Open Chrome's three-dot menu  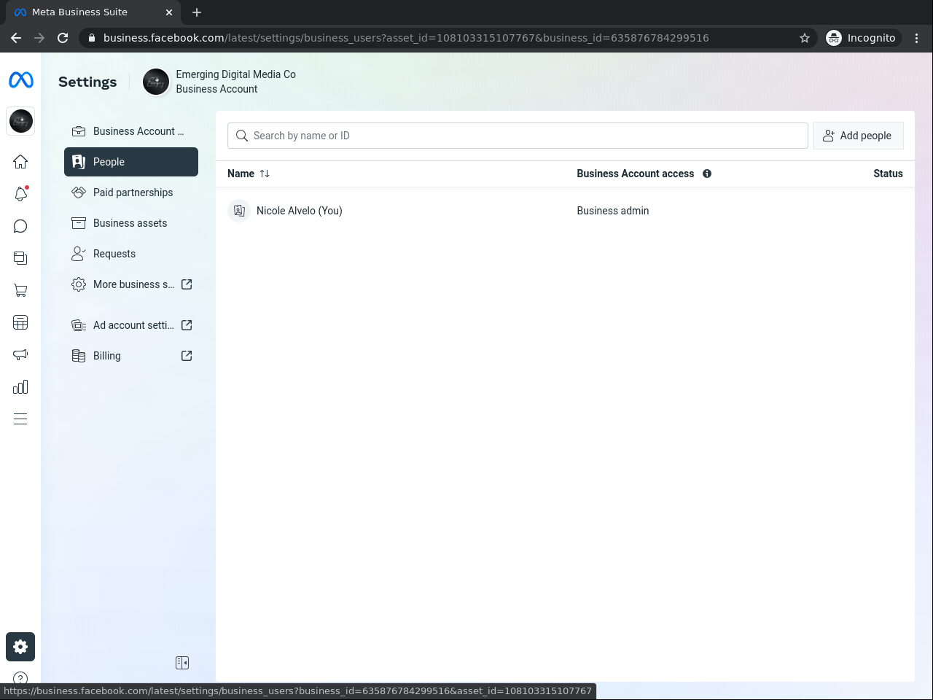tap(917, 38)
